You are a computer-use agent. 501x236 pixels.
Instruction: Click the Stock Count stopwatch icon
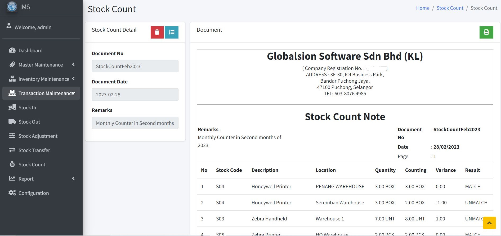click(12, 164)
